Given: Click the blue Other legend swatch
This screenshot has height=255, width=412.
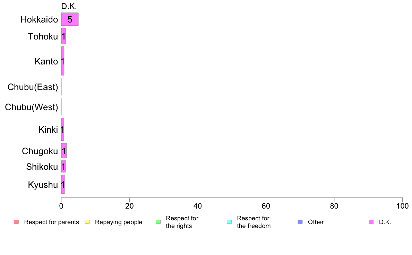Looking at the screenshot, I should click(x=300, y=222).
